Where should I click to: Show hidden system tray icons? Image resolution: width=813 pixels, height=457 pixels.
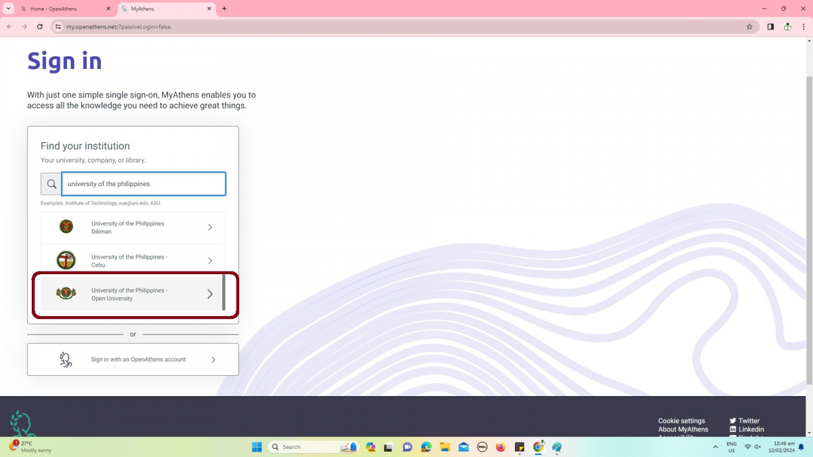715,447
